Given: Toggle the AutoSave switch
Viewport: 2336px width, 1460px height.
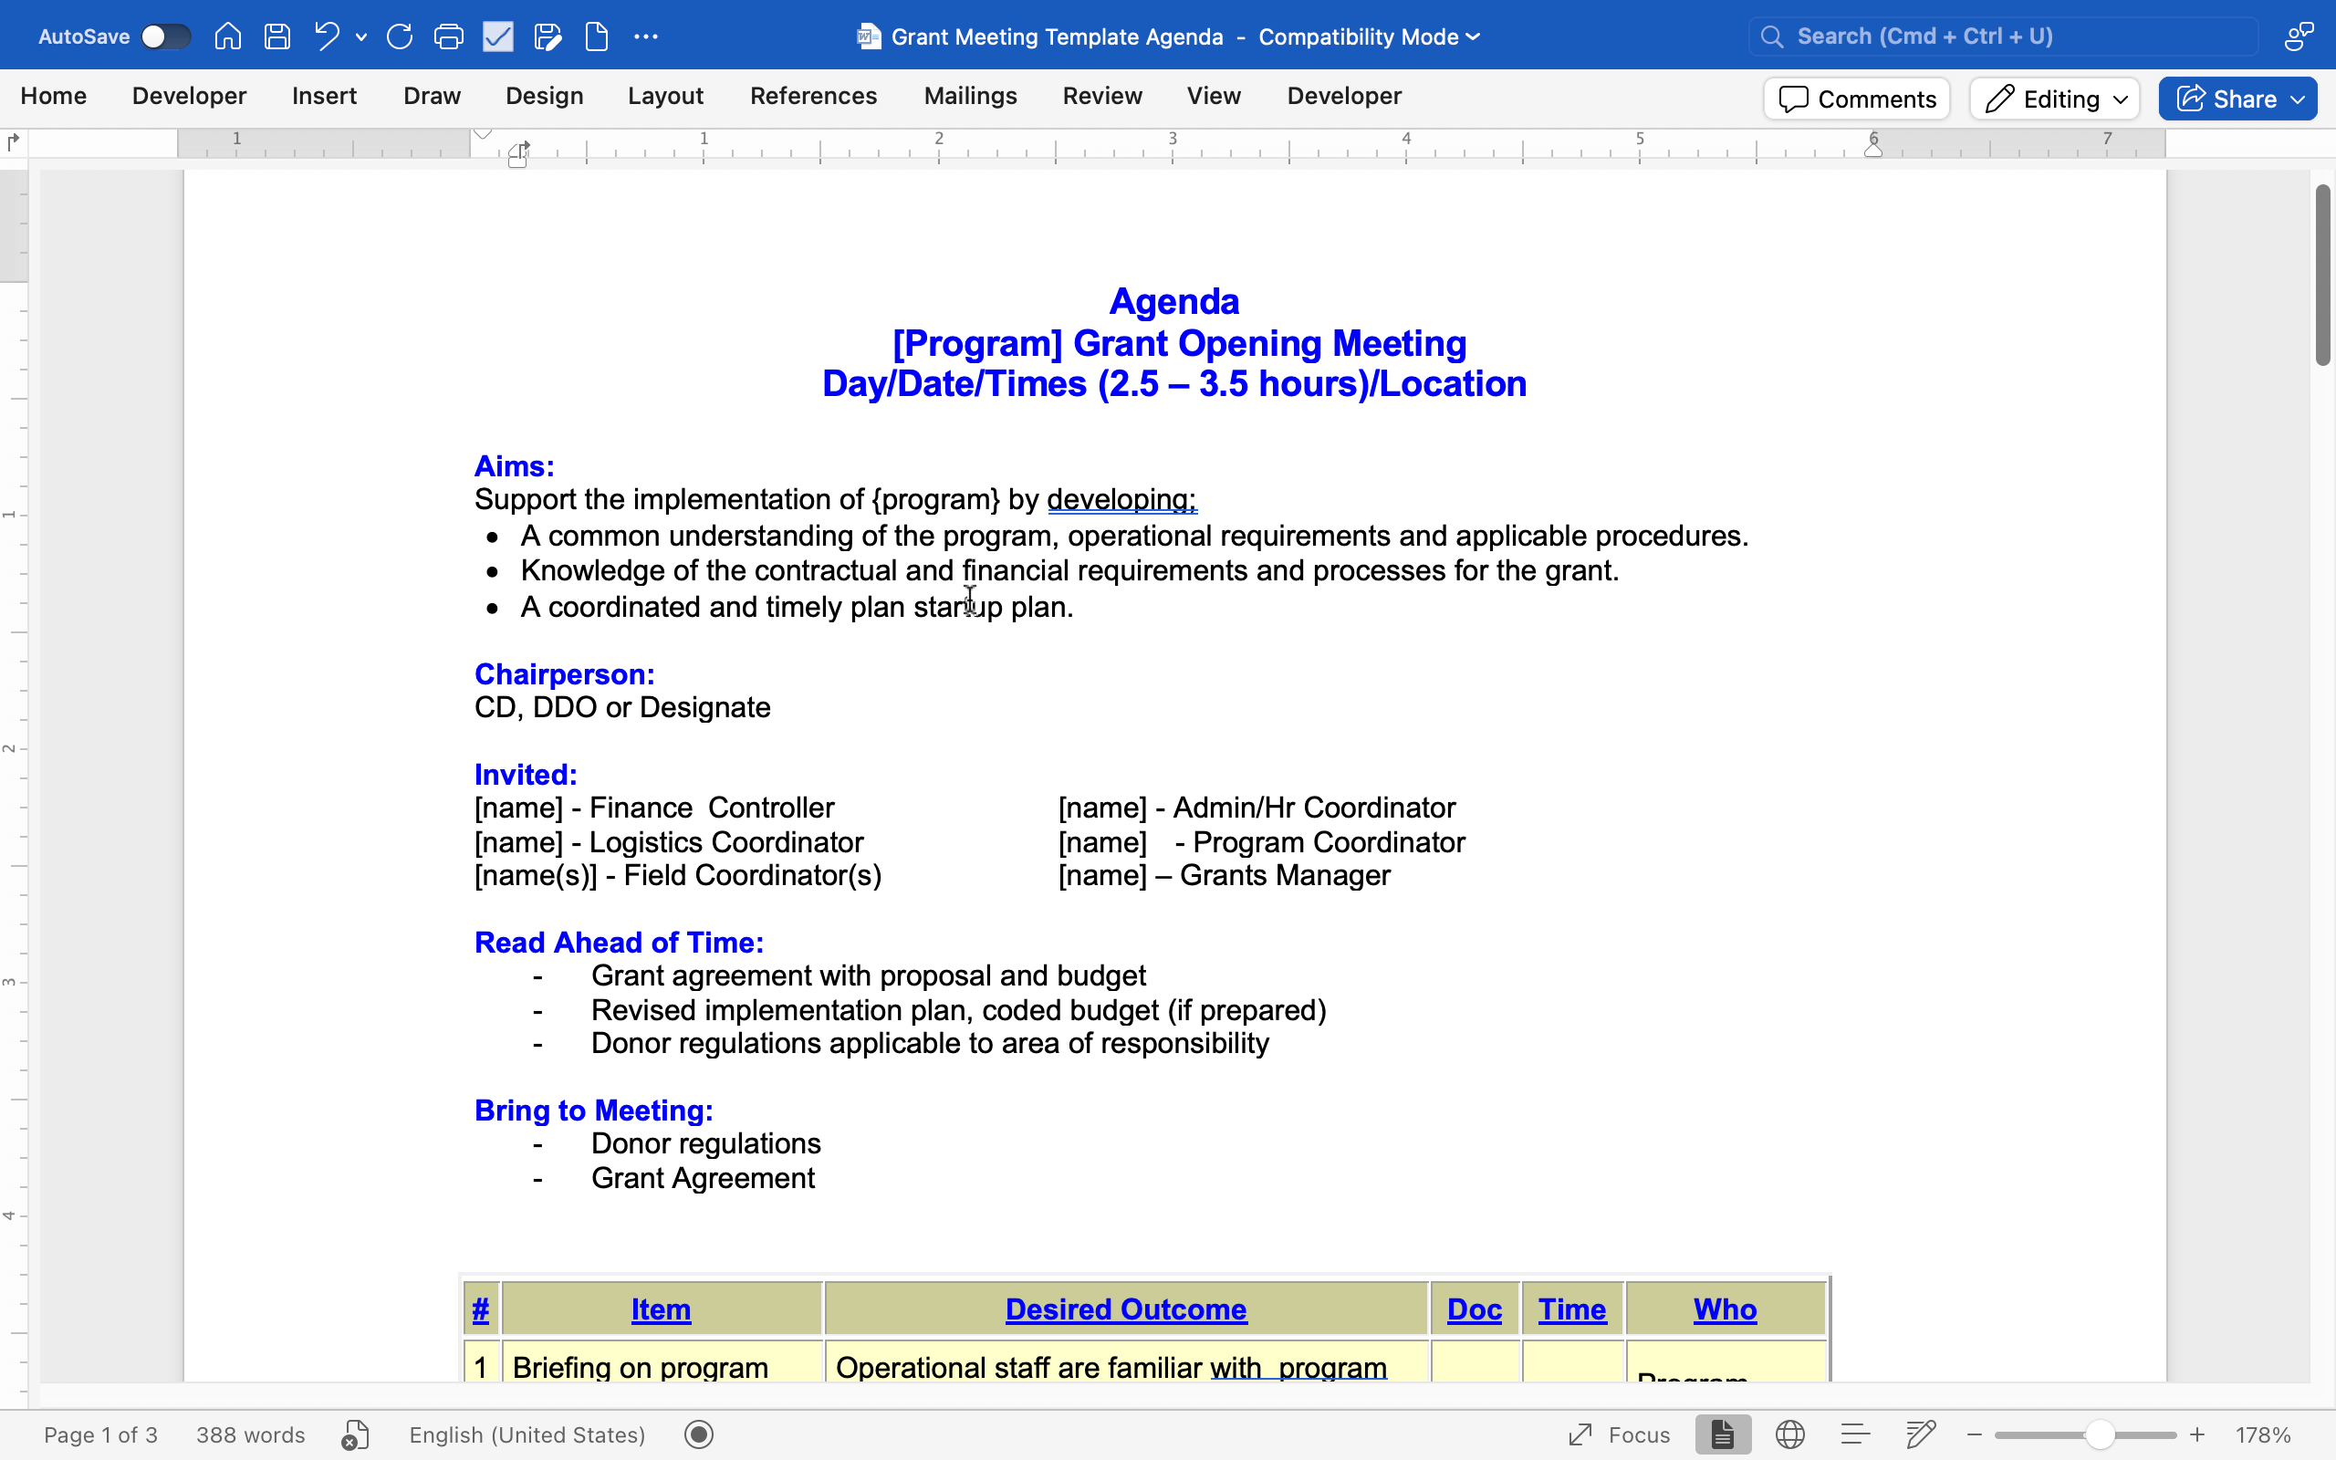Looking at the screenshot, I should coord(165,36).
